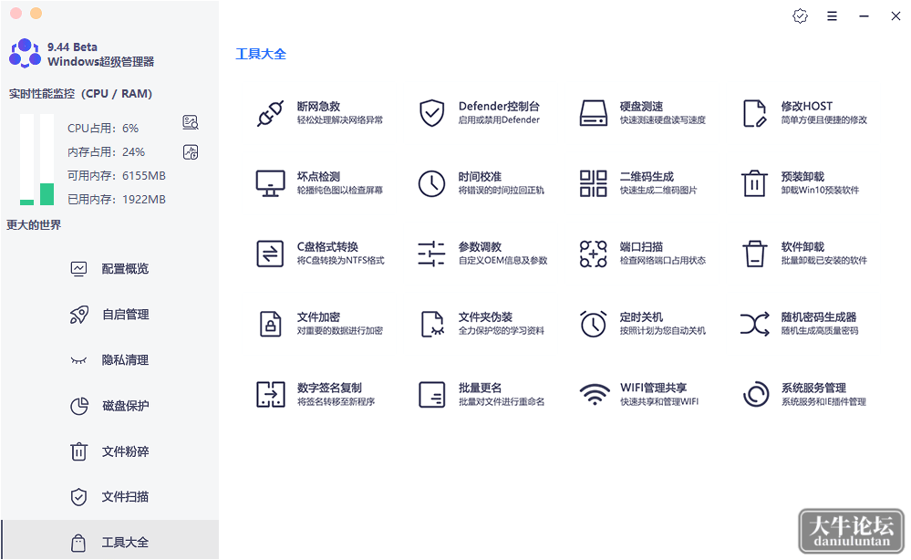Click description 对重要的数据进行加密
Image resolution: width=911 pixels, height=560 pixels.
tap(340, 330)
